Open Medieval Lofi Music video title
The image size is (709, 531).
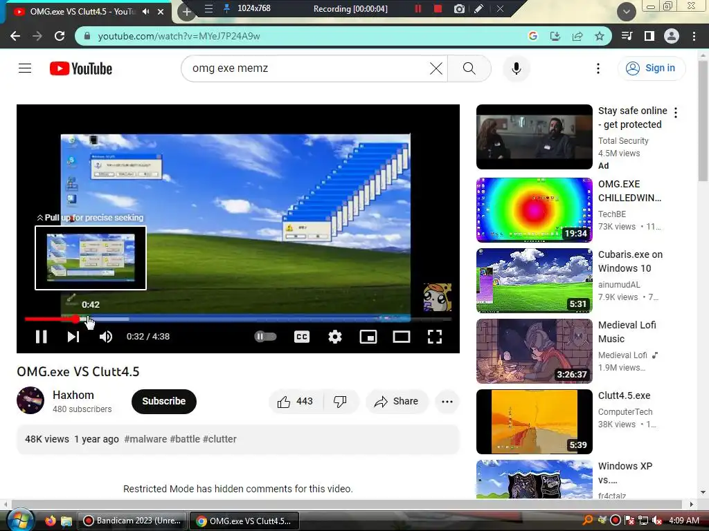click(627, 331)
